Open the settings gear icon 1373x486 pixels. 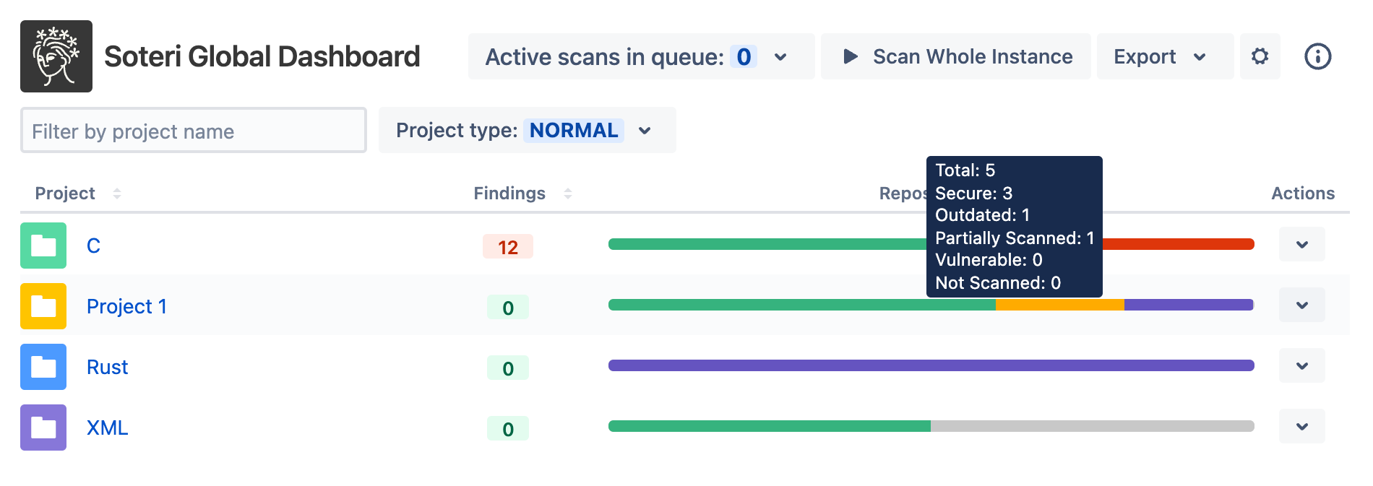point(1260,56)
